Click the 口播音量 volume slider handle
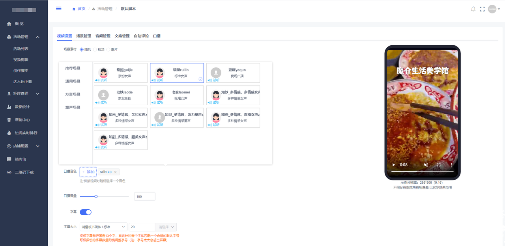The image size is (505, 246). click(x=96, y=196)
